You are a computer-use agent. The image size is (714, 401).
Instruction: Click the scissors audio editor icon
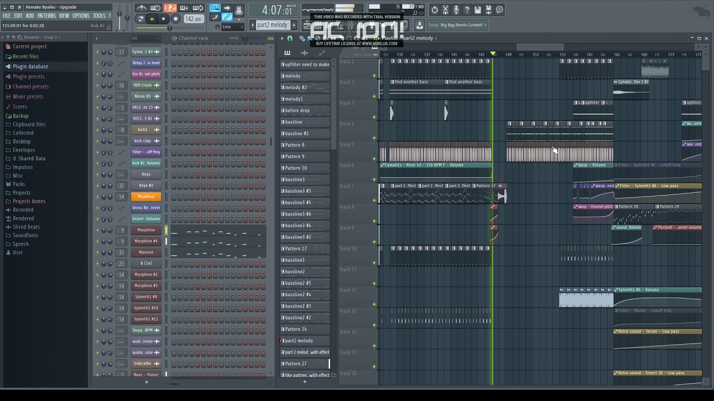(446, 9)
